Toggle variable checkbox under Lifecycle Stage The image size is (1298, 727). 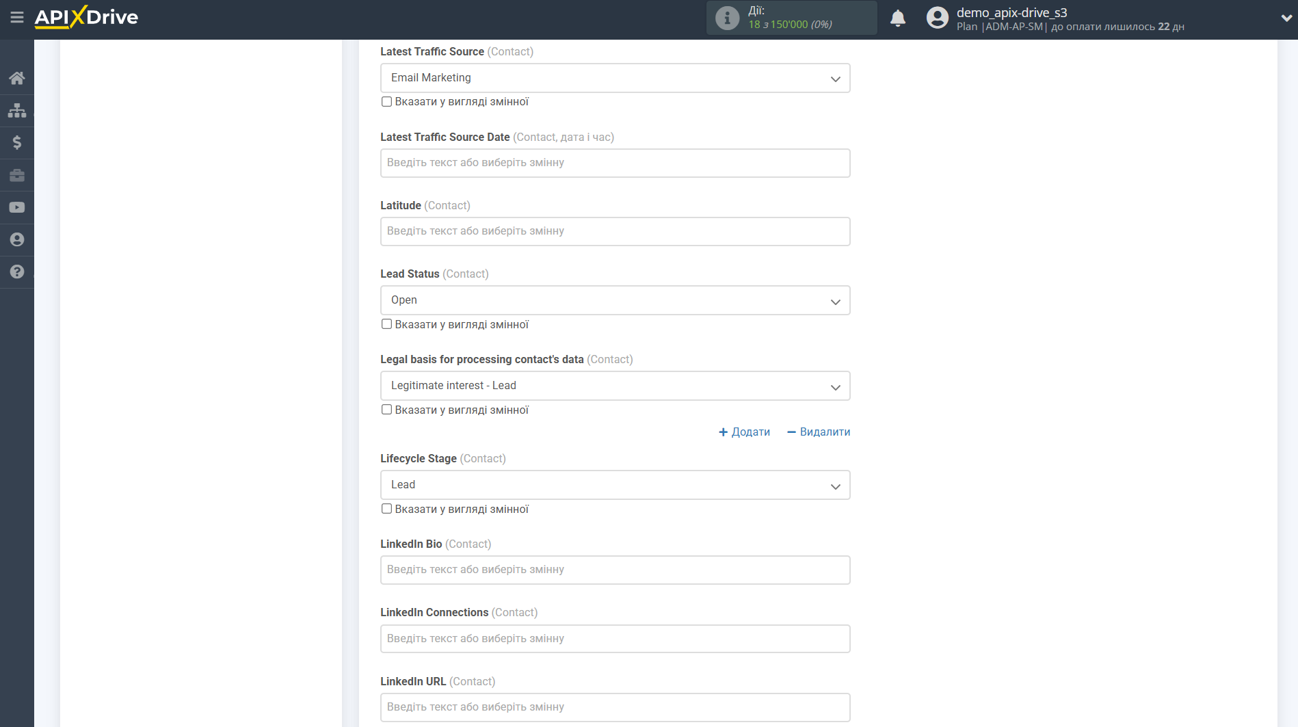(x=386, y=509)
